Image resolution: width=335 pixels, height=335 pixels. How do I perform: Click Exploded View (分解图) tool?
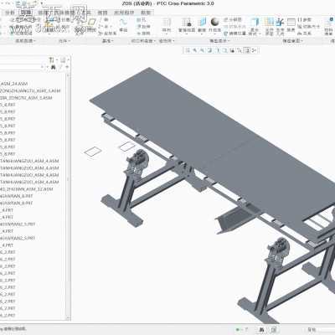coord(233,20)
